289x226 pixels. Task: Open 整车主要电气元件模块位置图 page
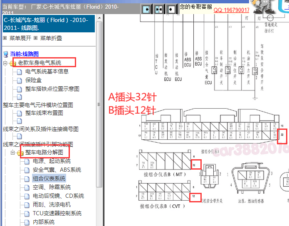38,105
